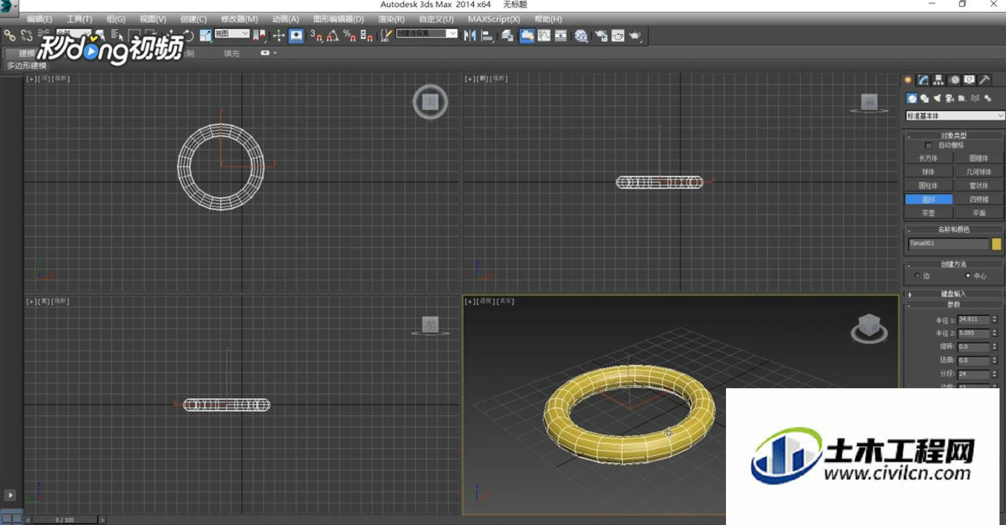Select the Helpers category icon
Screen dimensions: 1006x525
962,99
